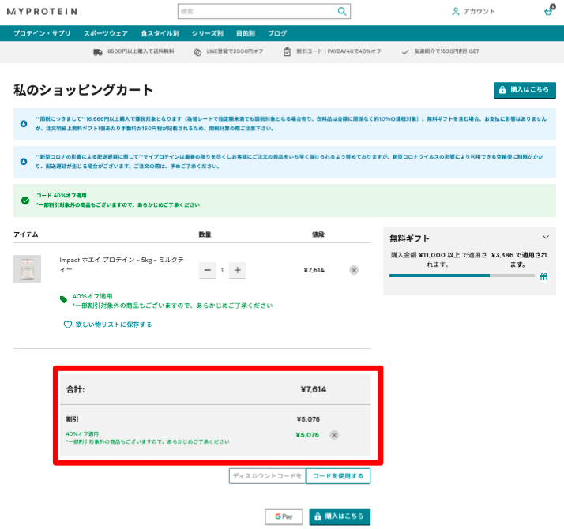Decrease quantity with minus button
Image resolution: width=564 pixels, height=529 pixels.
208,270
